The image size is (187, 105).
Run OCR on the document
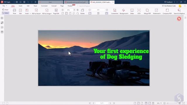tap(139, 11)
